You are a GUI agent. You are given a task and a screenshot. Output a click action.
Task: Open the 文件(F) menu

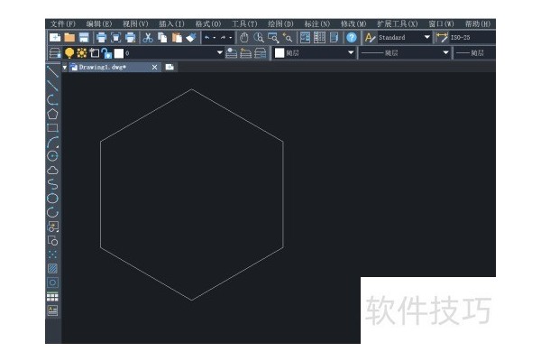pyautogui.click(x=63, y=23)
